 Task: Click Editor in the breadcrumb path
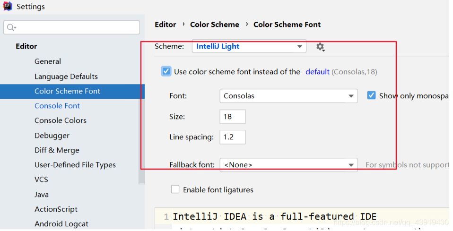tap(165, 25)
